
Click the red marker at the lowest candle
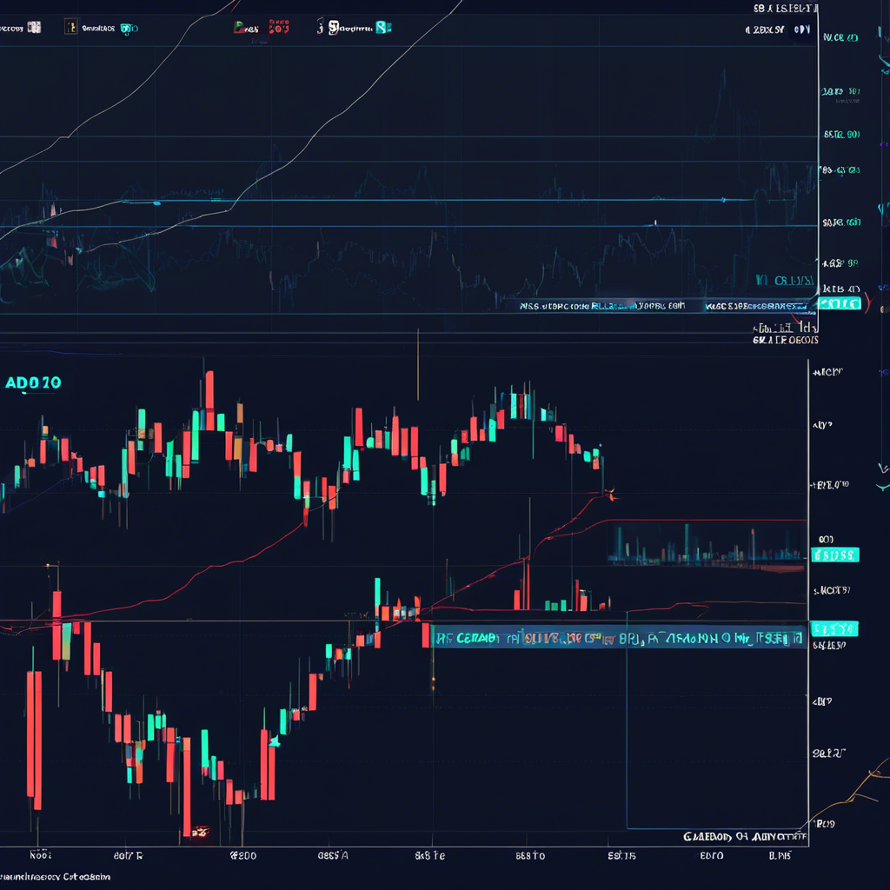click(x=200, y=832)
